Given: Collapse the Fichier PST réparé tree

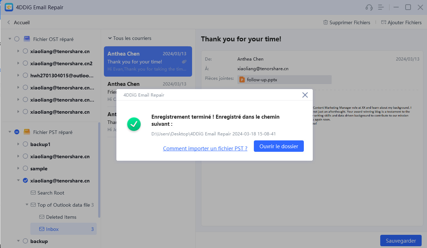Looking at the screenshot, I should click(x=10, y=132).
